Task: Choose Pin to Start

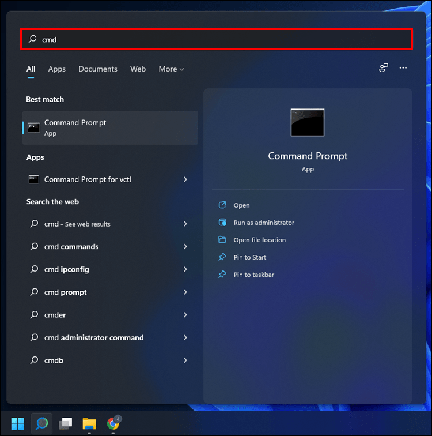Action: 250,257
